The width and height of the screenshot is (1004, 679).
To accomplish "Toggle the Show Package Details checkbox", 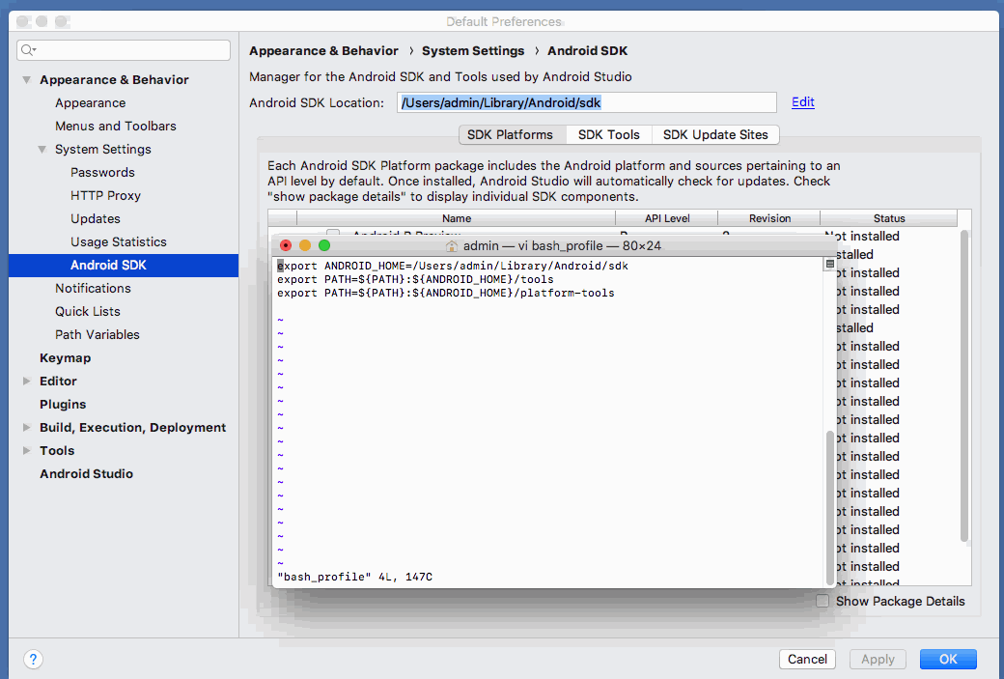I will pyautogui.click(x=823, y=601).
